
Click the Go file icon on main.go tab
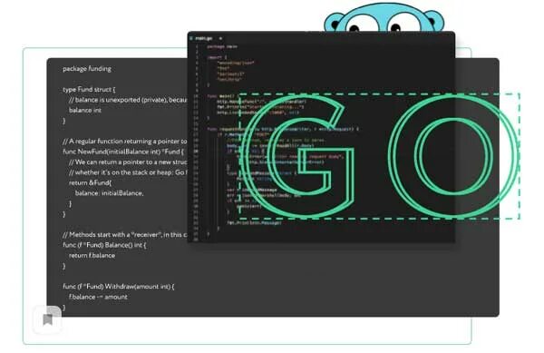[x=191, y=38]
